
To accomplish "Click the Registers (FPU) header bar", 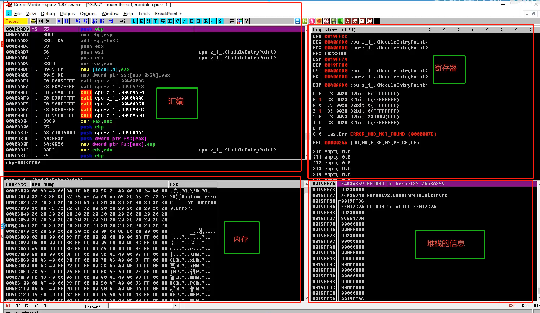I will [422, 30].
